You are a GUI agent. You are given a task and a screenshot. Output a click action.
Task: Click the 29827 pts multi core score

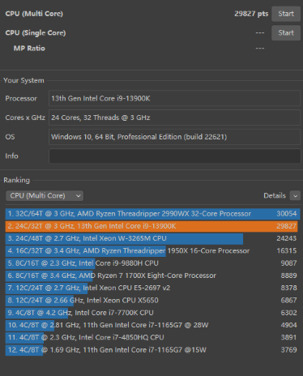coord(251,14)
